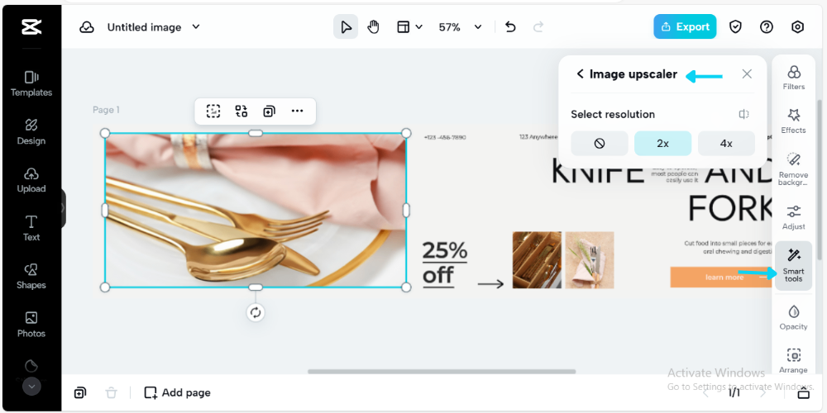Toggle the before/after compare icon
827x413 pixels.
(x=743, y=114)
